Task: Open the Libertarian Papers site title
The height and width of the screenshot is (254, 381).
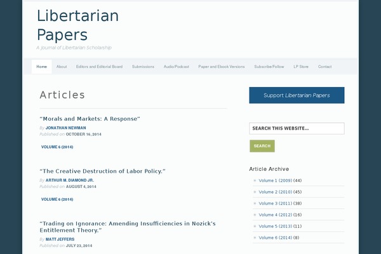Action: click(77, 25)
